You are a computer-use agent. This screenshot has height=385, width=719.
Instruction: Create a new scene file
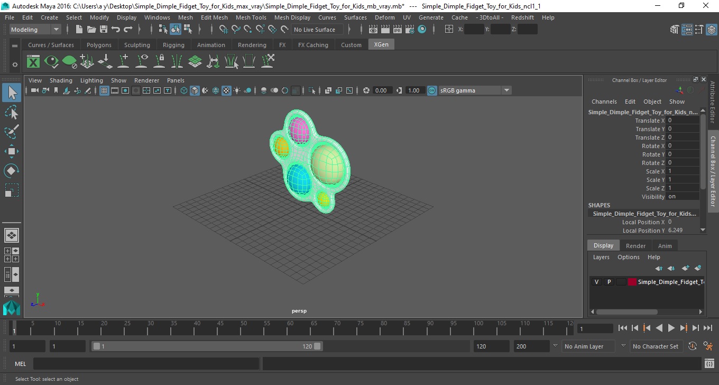point(79,30)
